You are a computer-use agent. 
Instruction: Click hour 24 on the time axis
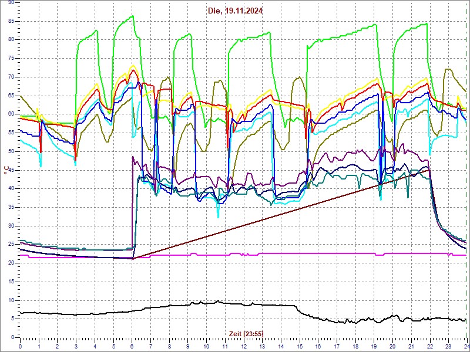466,346
